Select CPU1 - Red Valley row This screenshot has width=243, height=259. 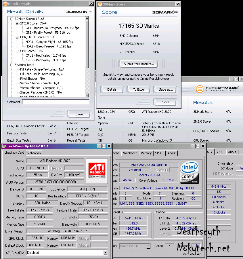coord(46,56)
